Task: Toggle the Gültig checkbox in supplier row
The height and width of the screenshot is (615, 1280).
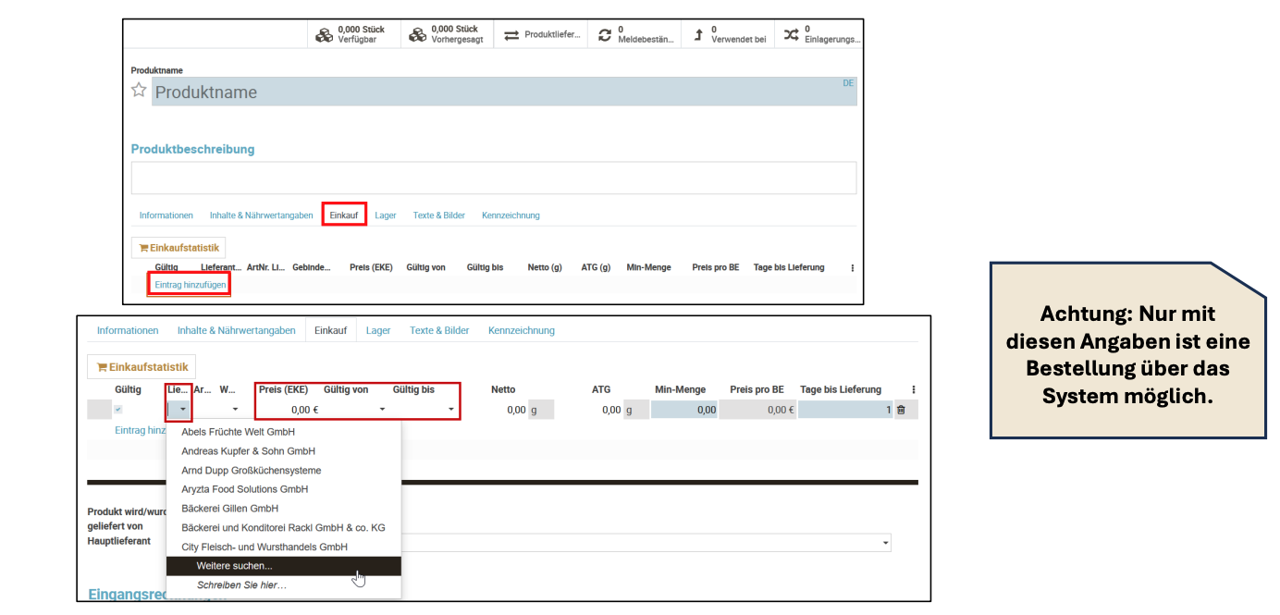Action: 117,410
